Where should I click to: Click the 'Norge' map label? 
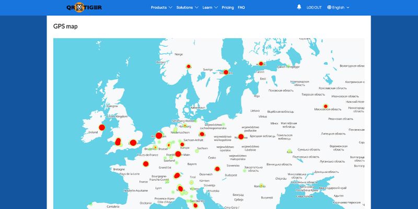[179, 54]
